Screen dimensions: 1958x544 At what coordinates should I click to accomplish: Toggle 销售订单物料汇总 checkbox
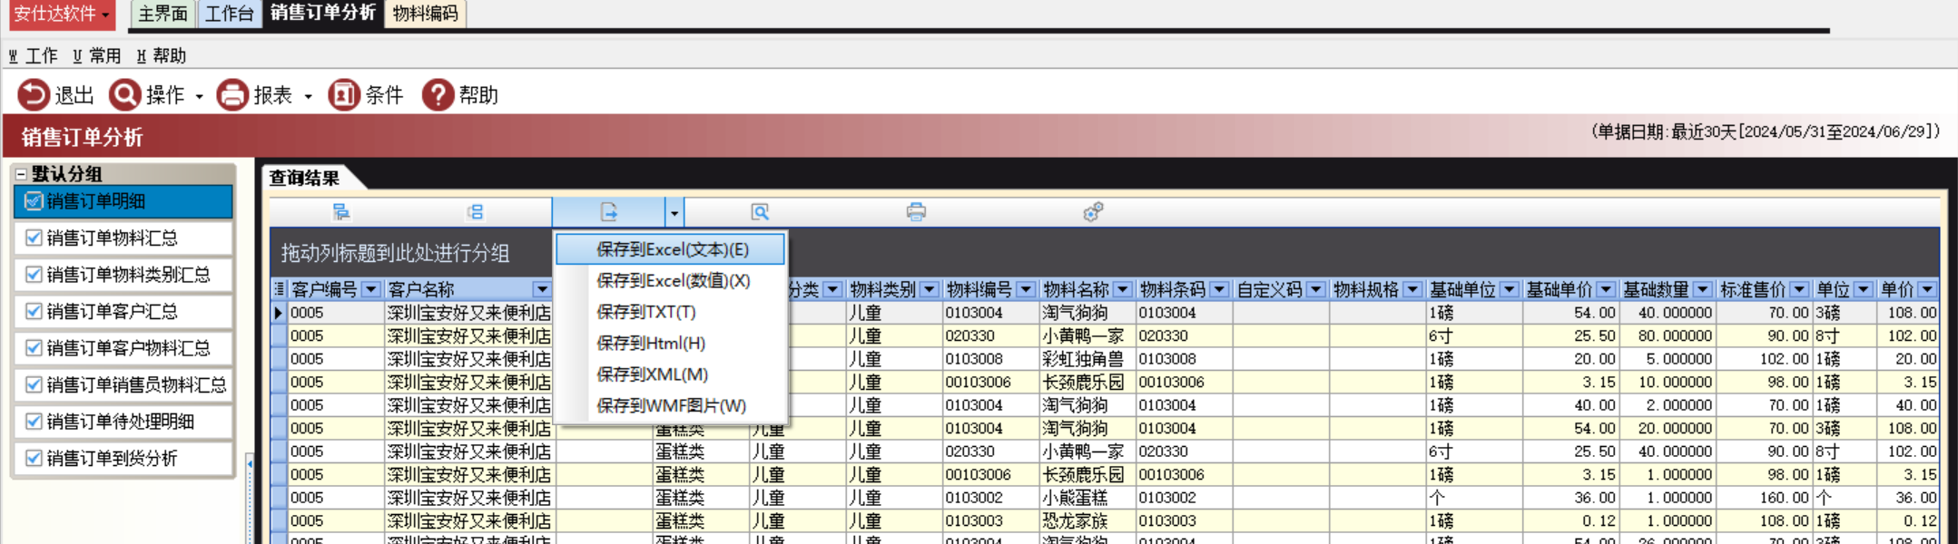point(34,238)
